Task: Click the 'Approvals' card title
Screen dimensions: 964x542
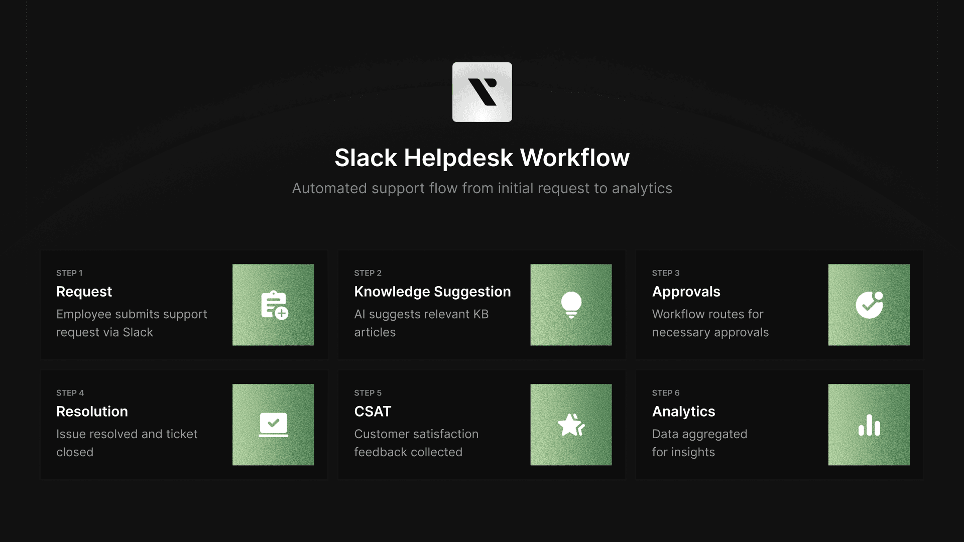Action: coord(686,292)
